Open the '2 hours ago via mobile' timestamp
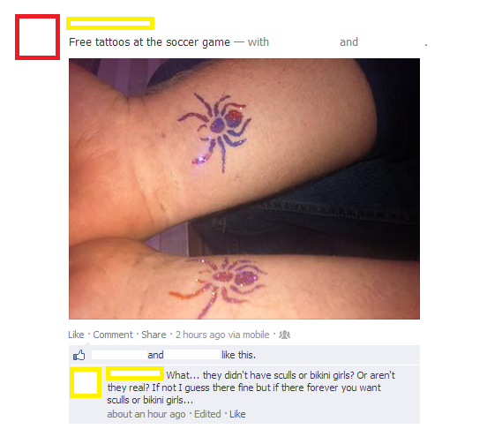Screen dimensions: 487x429 222,335
